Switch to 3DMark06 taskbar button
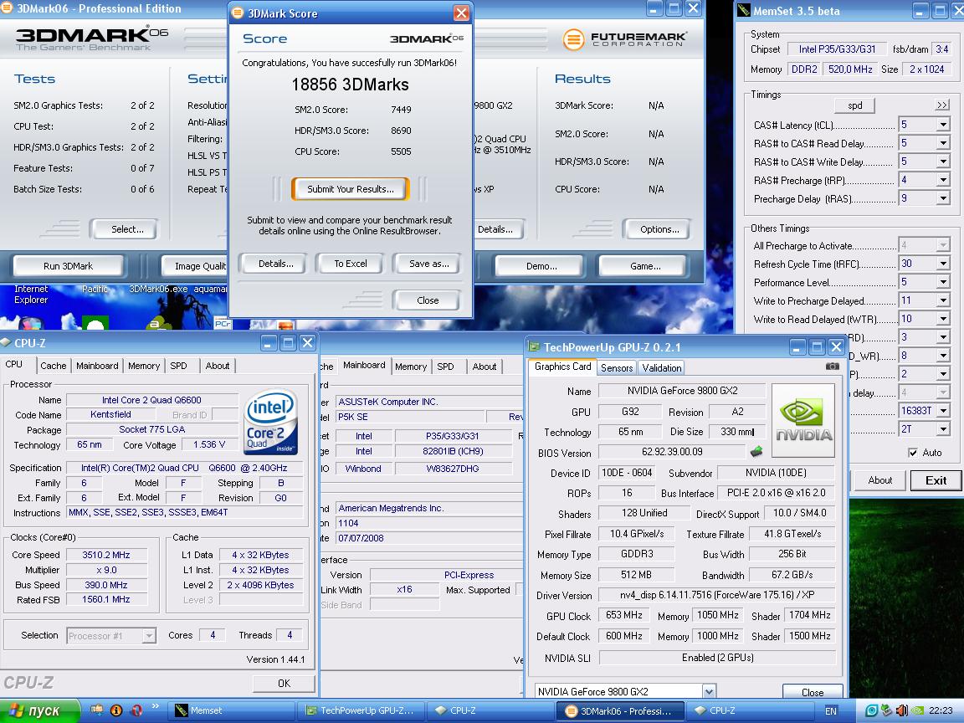Viewport: 964px width, 723px height. point(621,710)
